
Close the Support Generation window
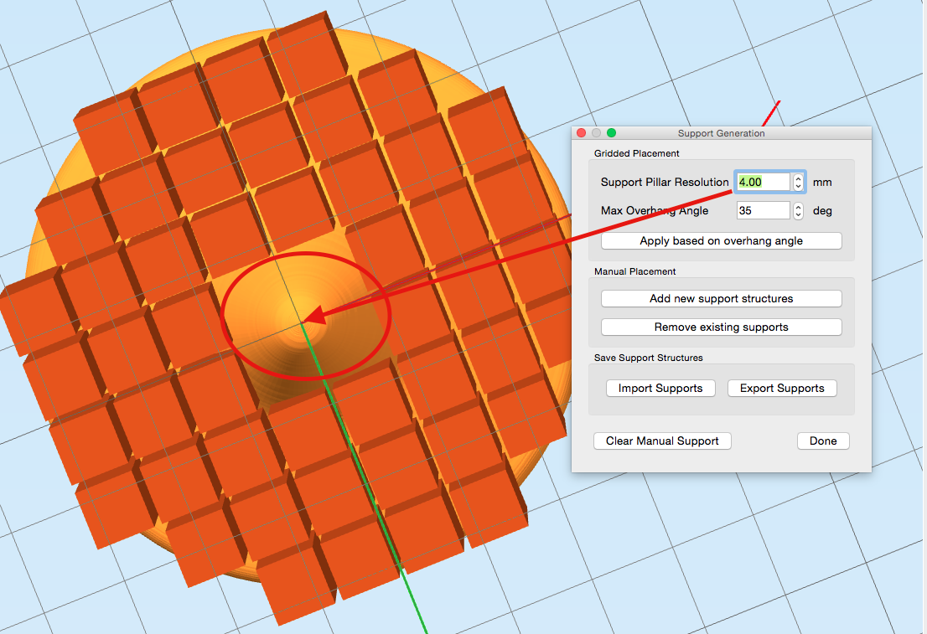coord(581,133)
